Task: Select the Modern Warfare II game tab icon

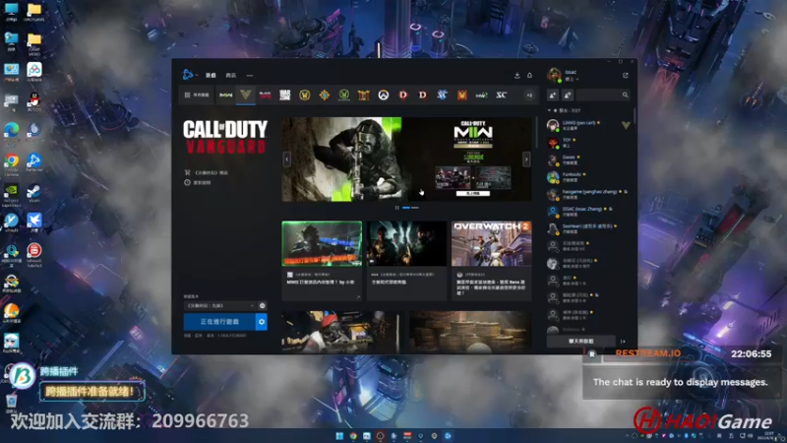Action: click(x=226, y=95)
